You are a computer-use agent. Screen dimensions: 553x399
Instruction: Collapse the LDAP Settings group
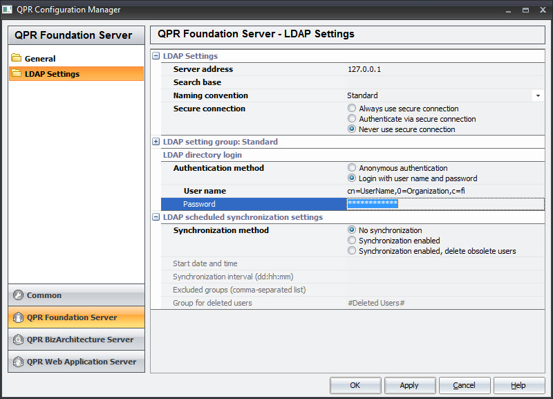pos(156,56)
